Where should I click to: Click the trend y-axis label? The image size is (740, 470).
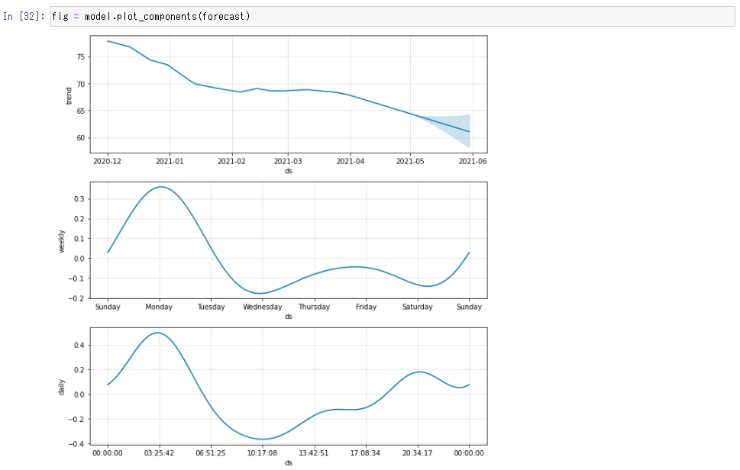(69, 95)
